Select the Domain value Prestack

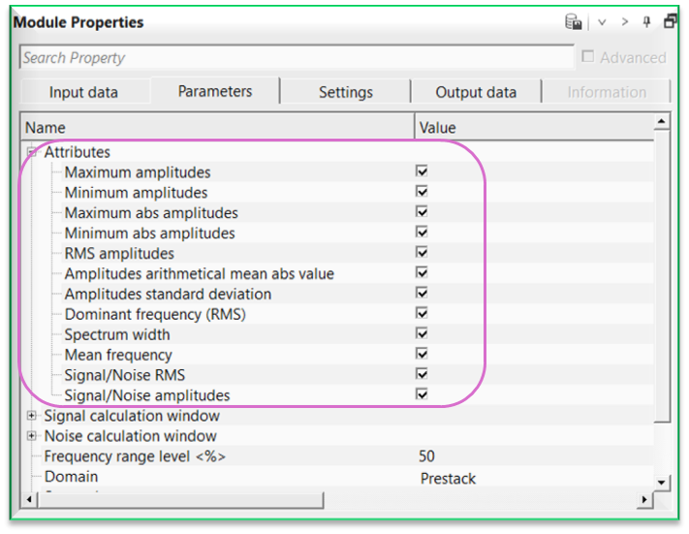coord(448,478)
